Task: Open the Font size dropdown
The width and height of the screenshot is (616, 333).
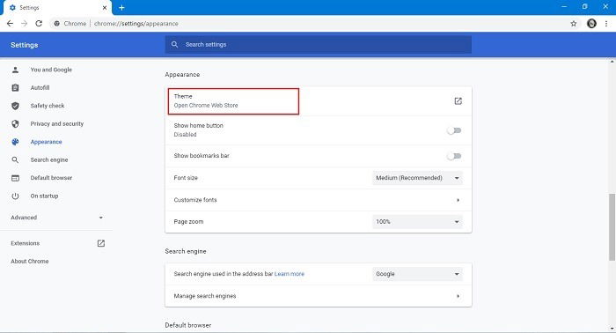Action: [x=417, y=178]
